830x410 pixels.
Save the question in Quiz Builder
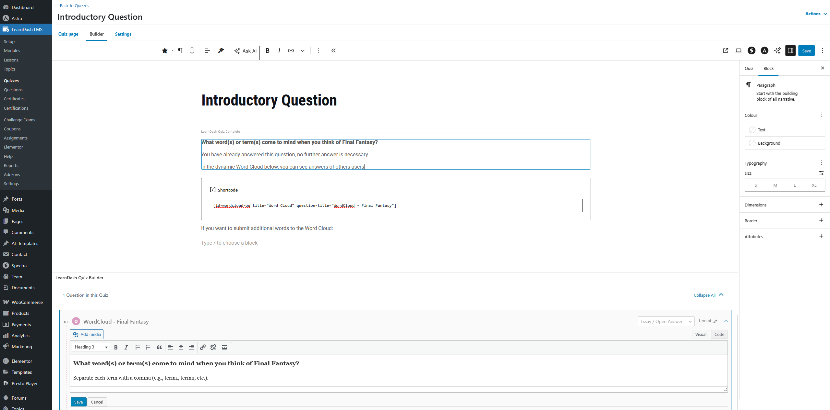(78, 402)
